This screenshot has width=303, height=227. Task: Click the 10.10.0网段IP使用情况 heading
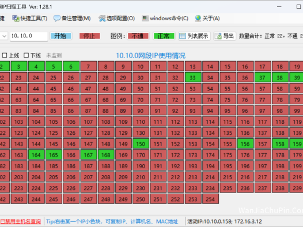tap(150, 56)
